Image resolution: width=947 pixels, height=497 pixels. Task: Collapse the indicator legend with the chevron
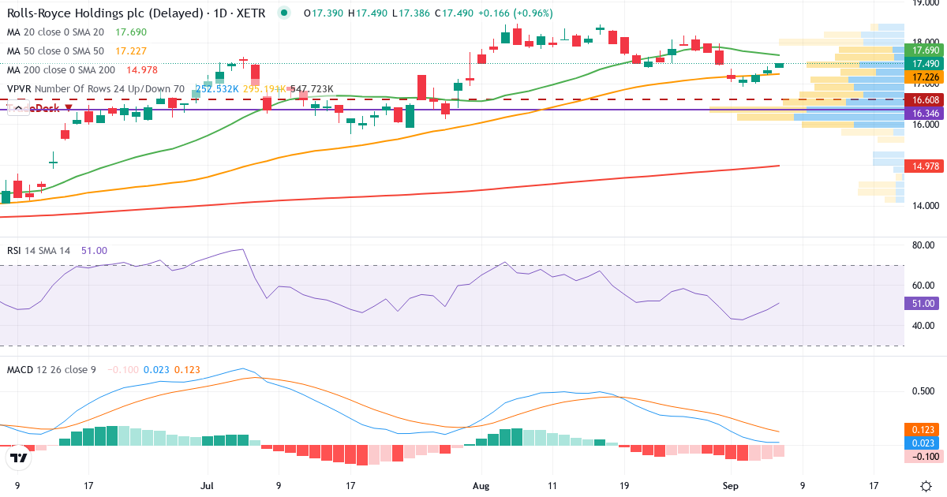point(18,107)
